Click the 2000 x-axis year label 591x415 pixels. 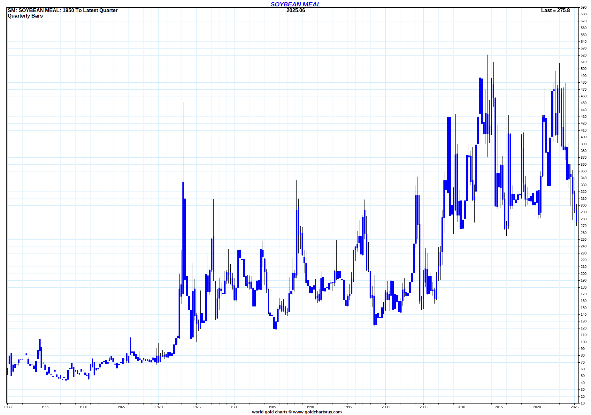tap(386, 407)
